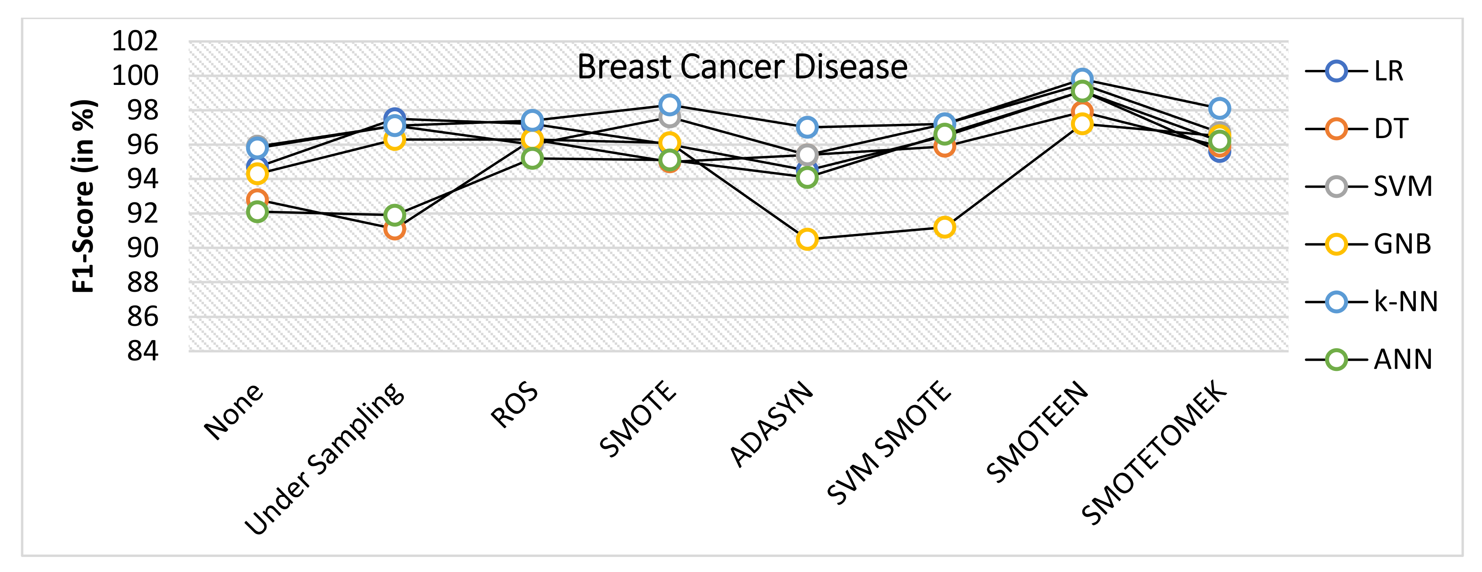
Task: Click the SVM legend marker circle
Action: coord(1336,186)
